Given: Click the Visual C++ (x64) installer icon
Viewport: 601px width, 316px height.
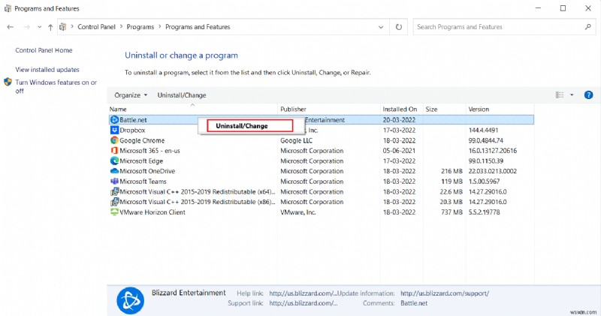Looking at the screenshot, I should click(x=114, y=192).
